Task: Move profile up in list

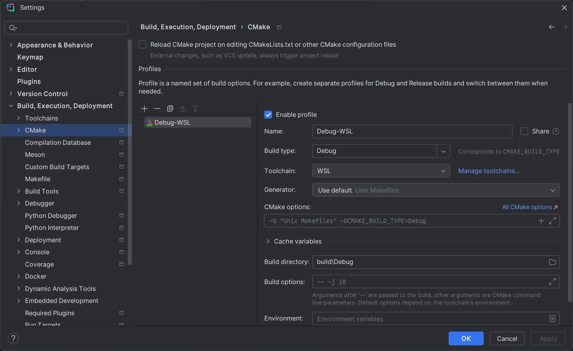Action: (x=183, y=109)
